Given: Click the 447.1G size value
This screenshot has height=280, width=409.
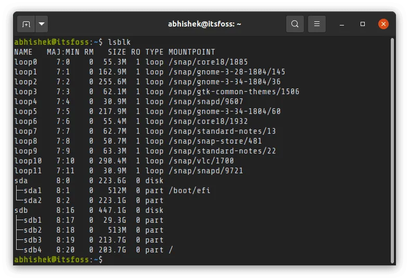Looking at the screenshot, I should tap(113, 210).
